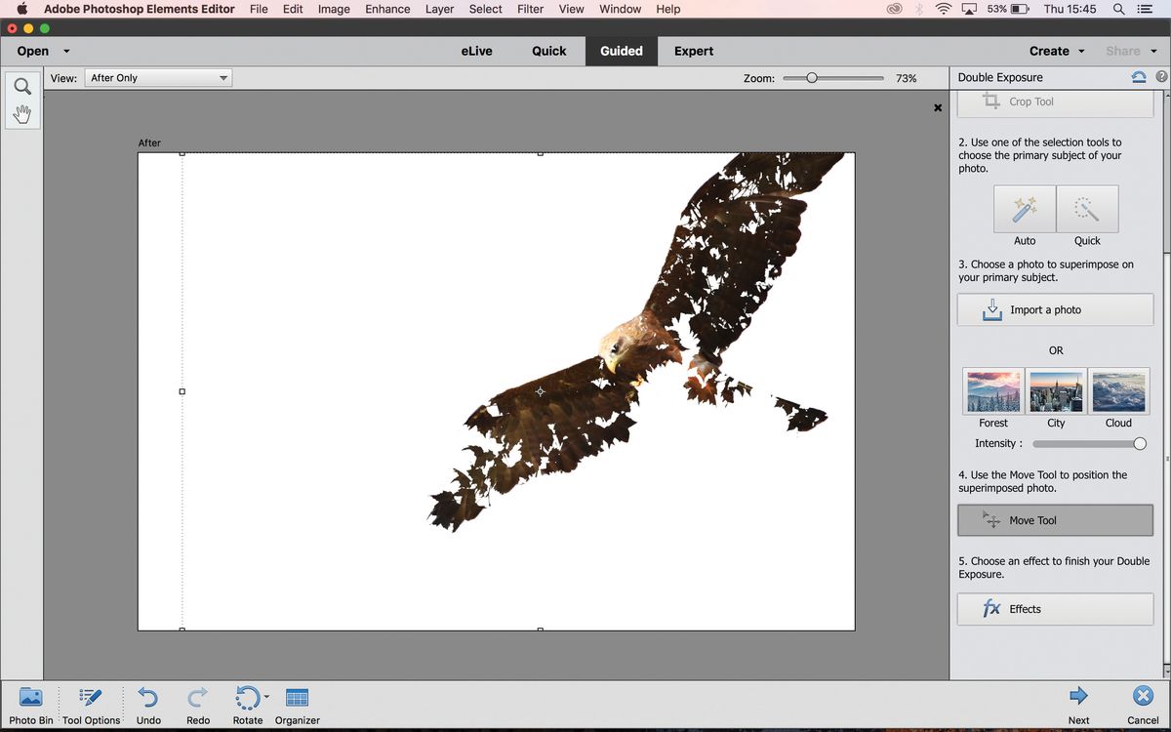Select the Zoom tool in the left toolbar

pos(21,86)
